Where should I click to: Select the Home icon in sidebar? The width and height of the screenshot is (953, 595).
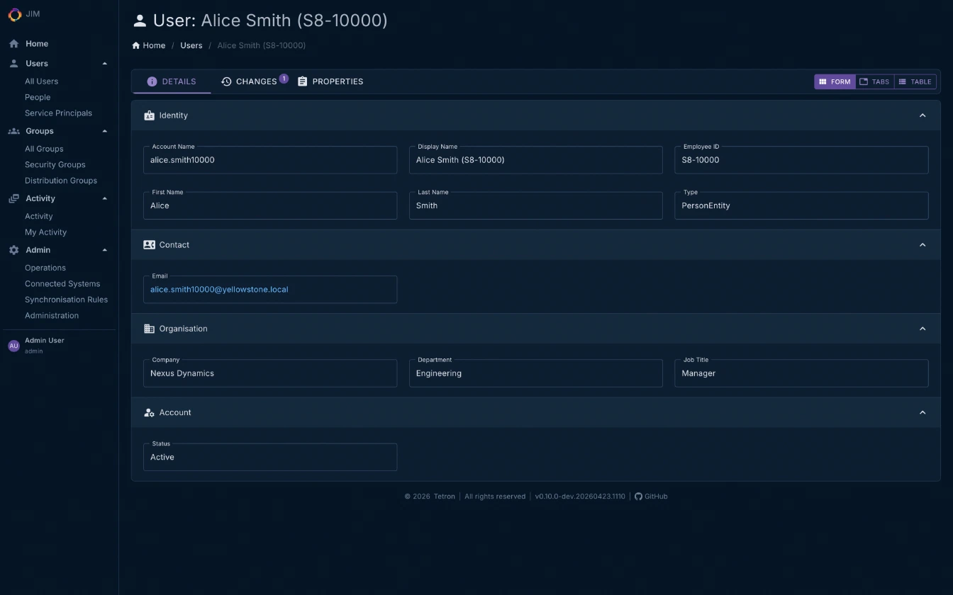tap(12, 43)
